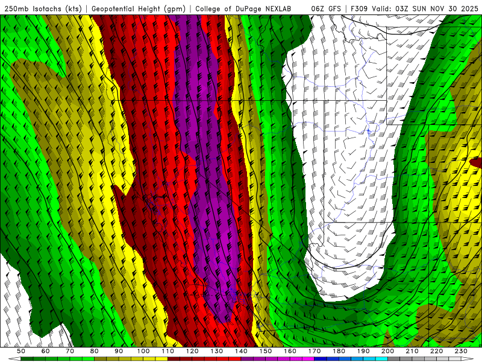Select the dark gray 200–205 kt legend swatch
Screen dimensions: 482x362
pos(394,359)
